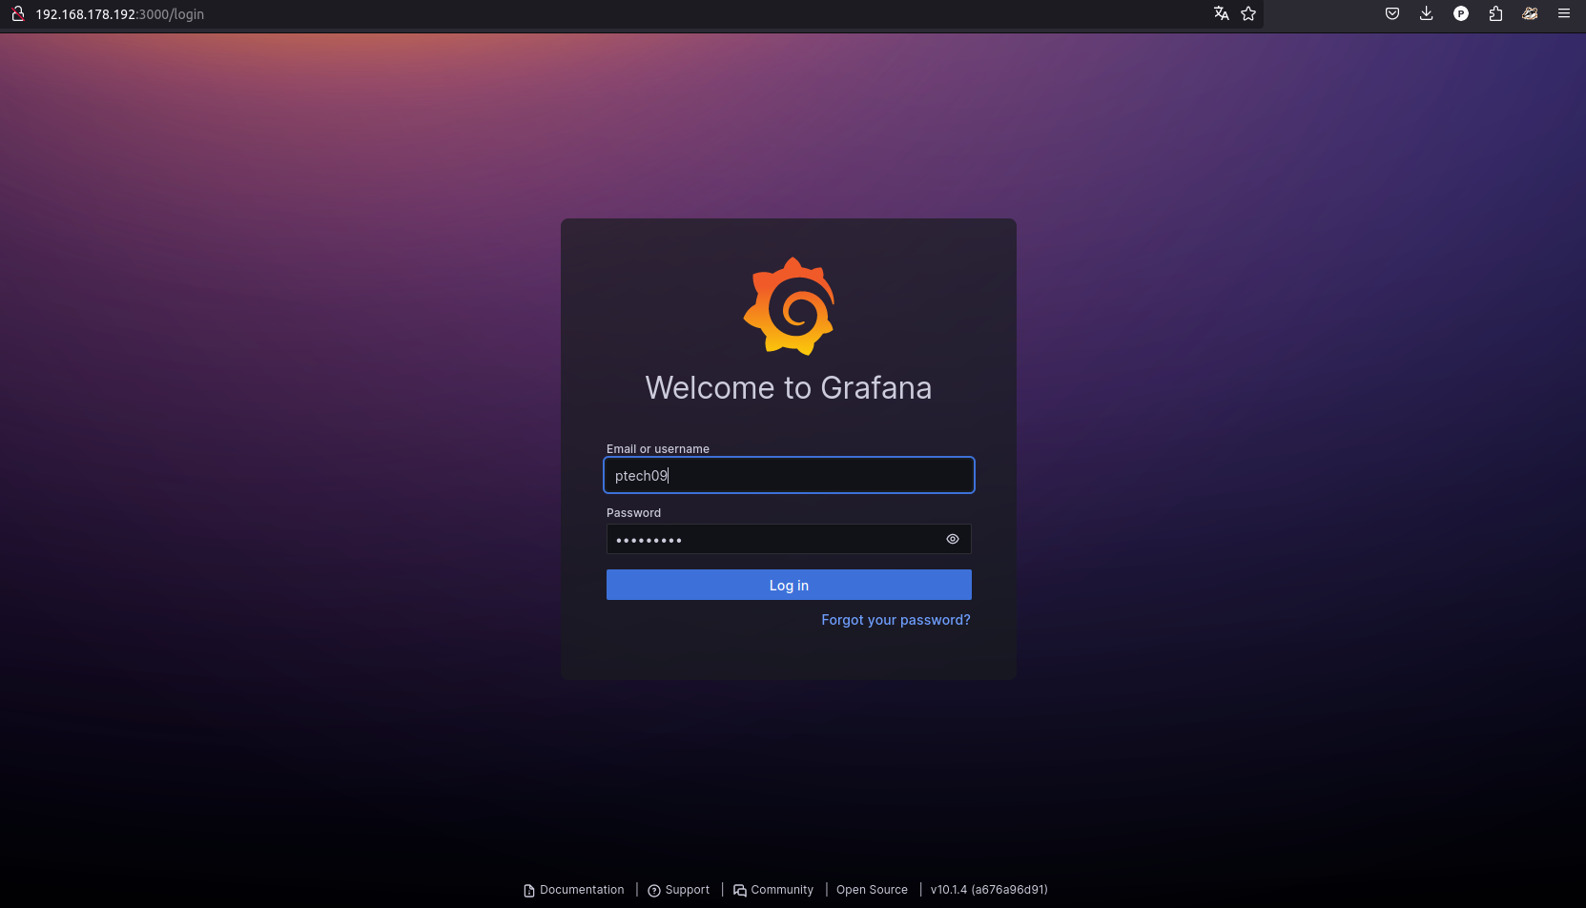
Task: Focus the Email or username field
Action: point(789,475)
